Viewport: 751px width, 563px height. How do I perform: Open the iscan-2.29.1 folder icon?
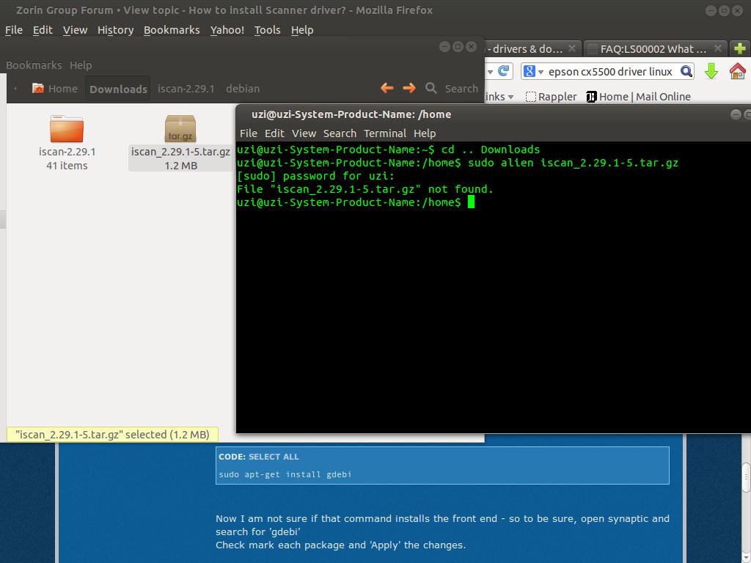pos(67,129)
